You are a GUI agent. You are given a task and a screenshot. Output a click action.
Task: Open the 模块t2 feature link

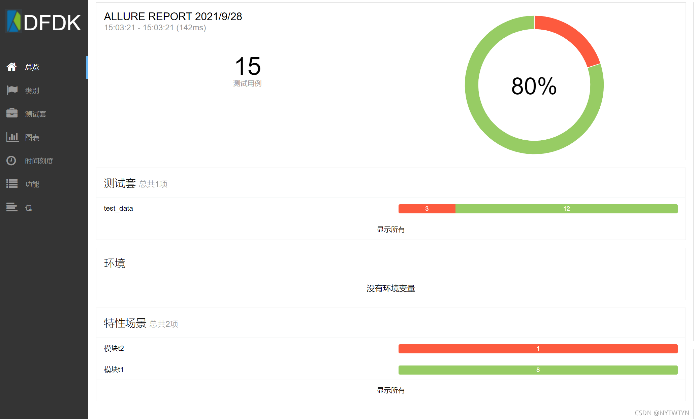click(x=114, y=348)
